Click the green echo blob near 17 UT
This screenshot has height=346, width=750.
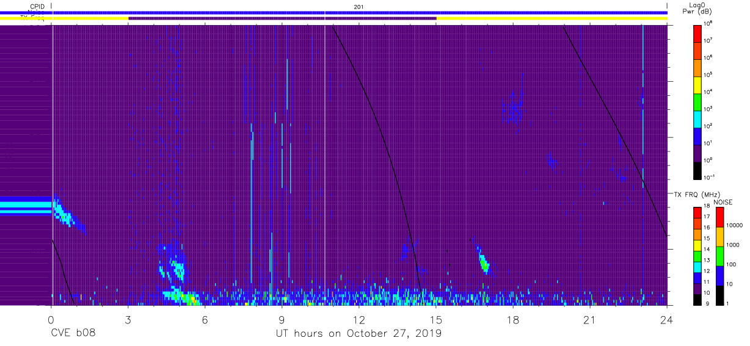coord(484,264)
